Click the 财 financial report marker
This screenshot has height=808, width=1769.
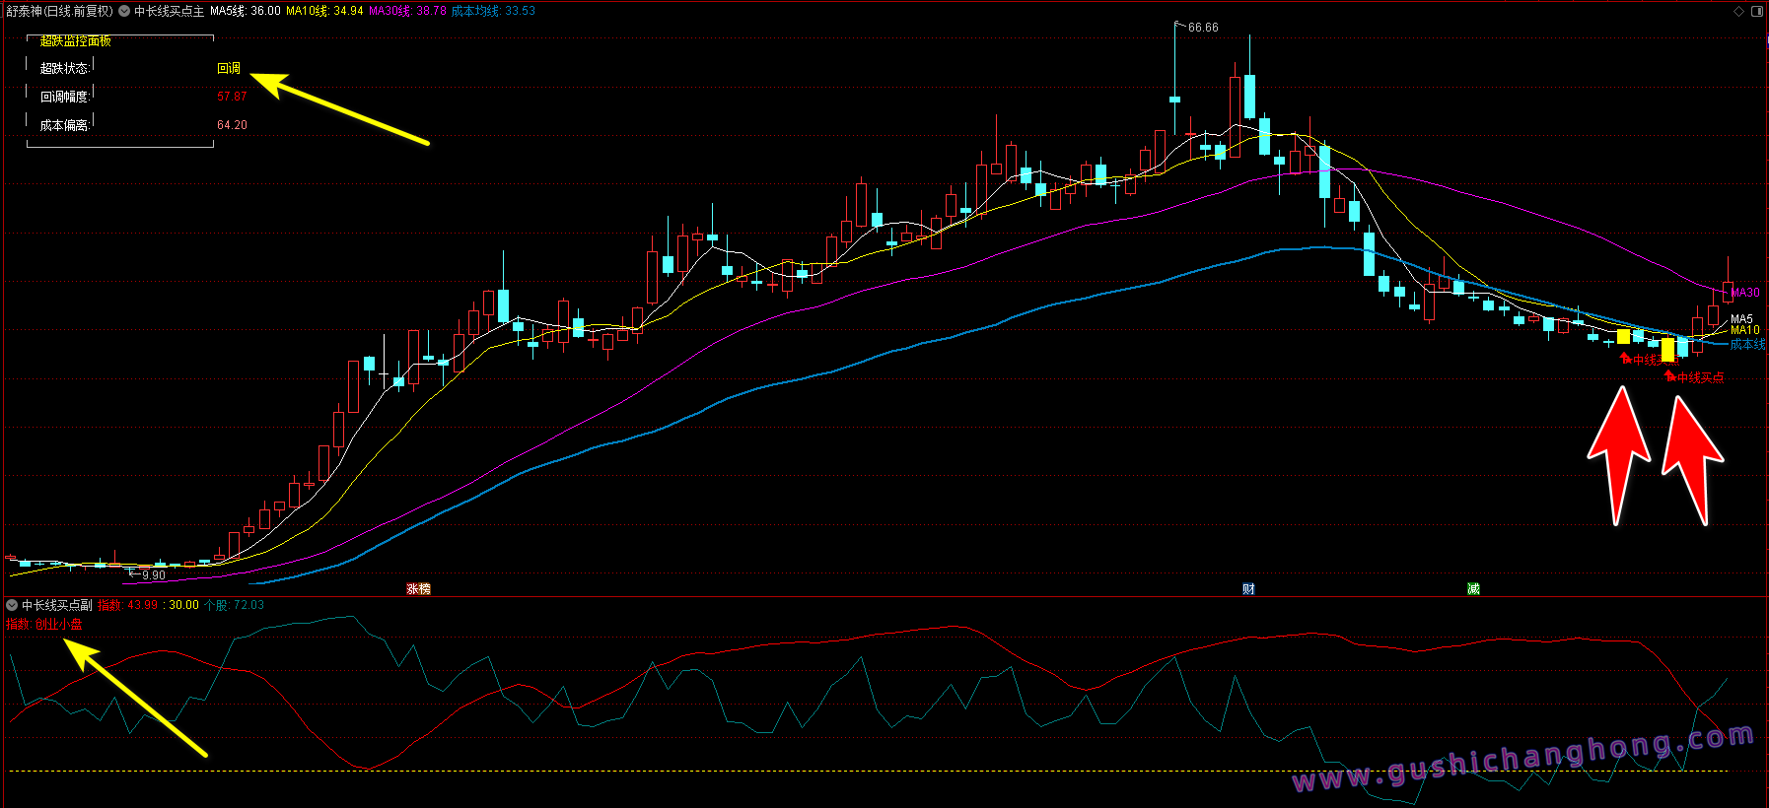click(x=1248, y=588)
